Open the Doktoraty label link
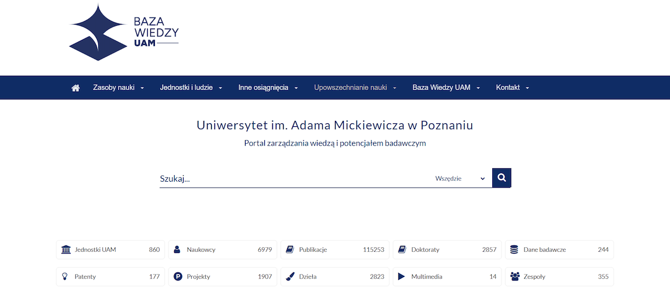The height and width of the screenshot is (305, 670). [425, 250]
